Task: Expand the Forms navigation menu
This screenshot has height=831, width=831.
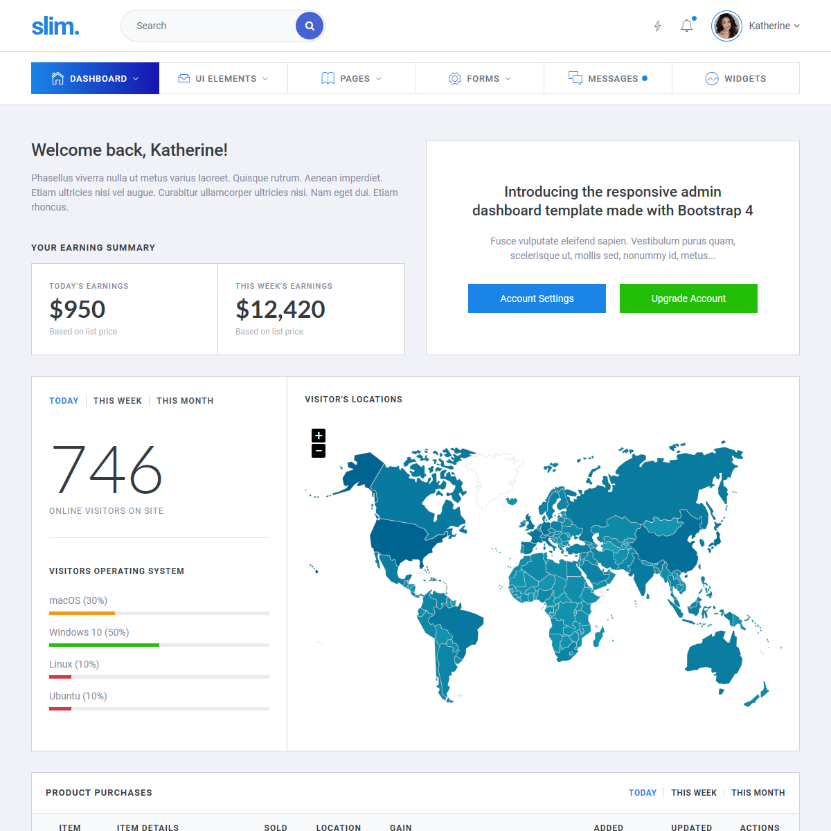Action: (x=508, y=79)
